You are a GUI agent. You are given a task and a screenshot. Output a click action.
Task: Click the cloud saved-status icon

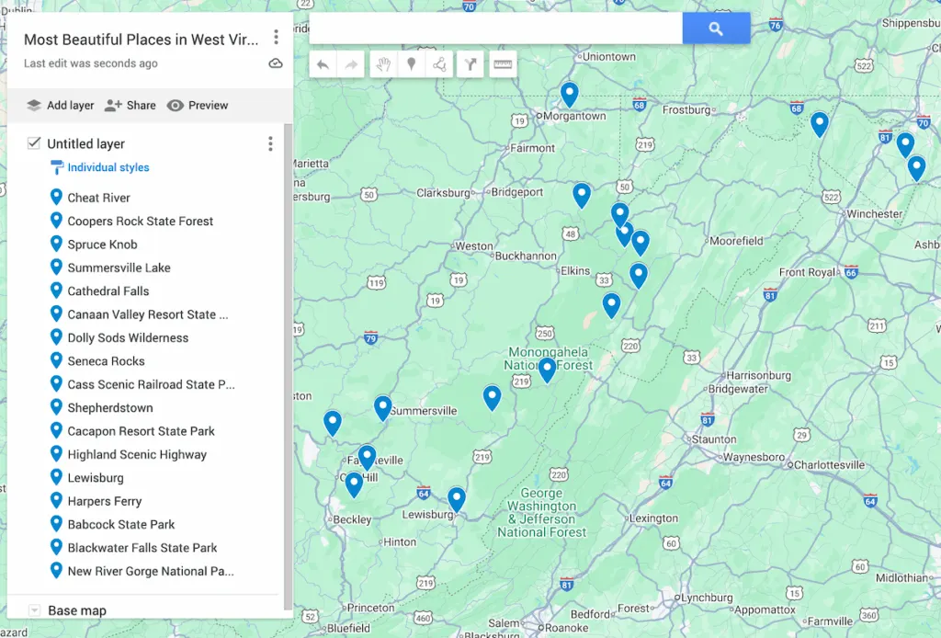(x=276, y=63)
